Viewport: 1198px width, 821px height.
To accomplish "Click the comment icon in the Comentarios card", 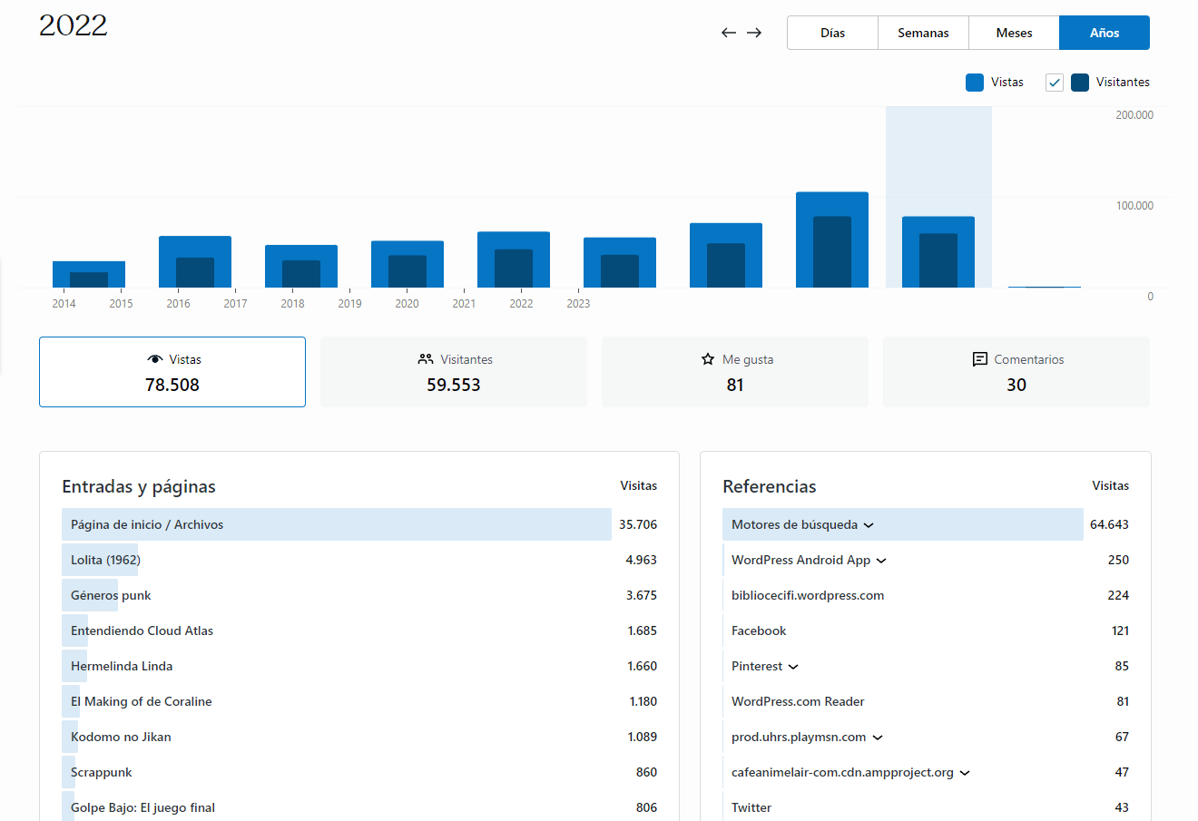I will point(980,359).
